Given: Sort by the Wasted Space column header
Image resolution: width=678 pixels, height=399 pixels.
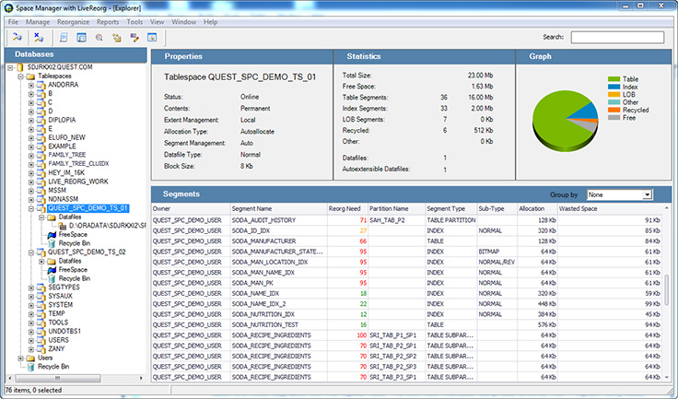Looking at the screenshot, I should point(610,208).
